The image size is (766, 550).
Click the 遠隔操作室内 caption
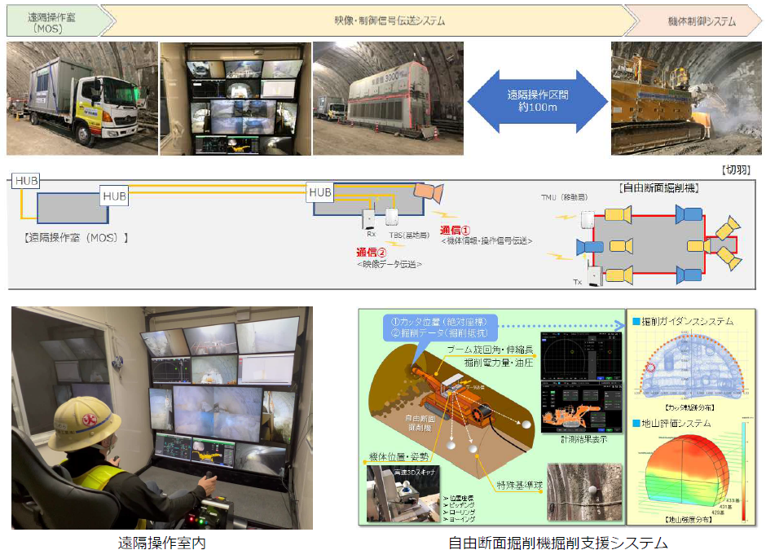(x=161, y=542)
